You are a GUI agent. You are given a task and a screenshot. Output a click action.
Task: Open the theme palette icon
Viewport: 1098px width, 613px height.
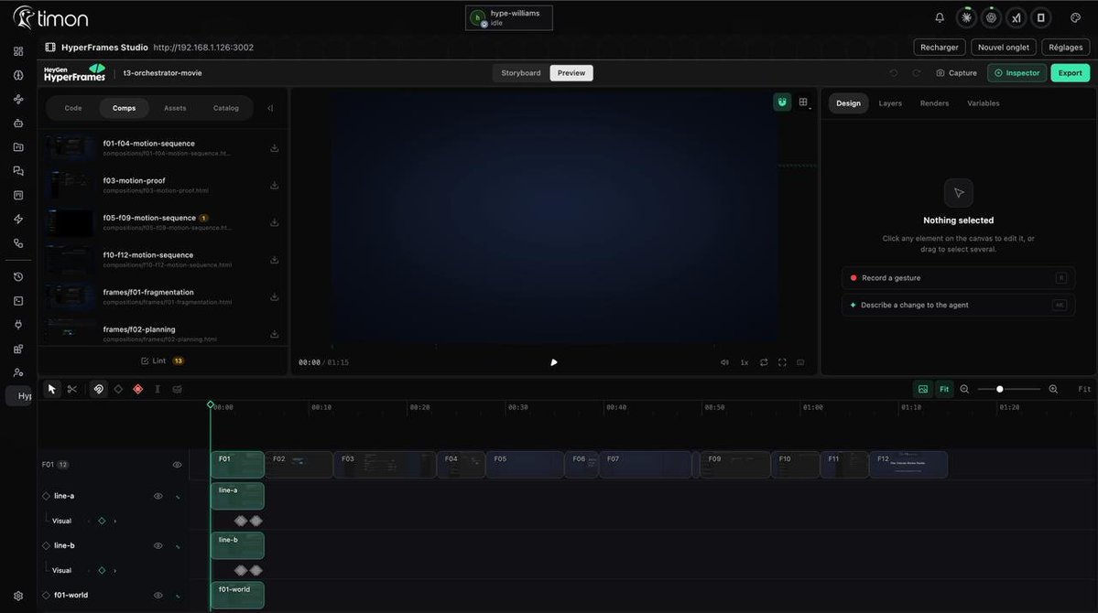pyautogui.click(x=1076, y=17)
